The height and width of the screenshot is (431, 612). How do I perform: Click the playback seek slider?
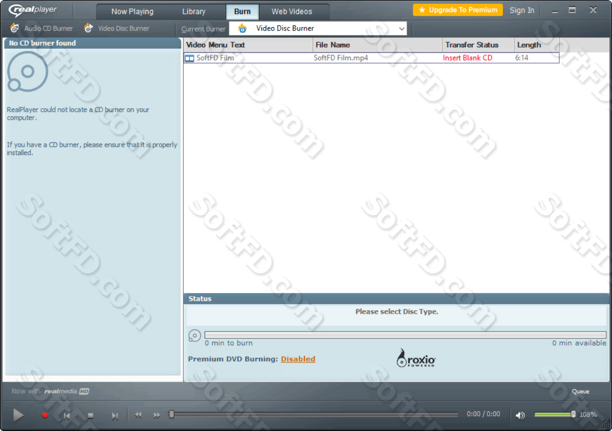(313, 415)
